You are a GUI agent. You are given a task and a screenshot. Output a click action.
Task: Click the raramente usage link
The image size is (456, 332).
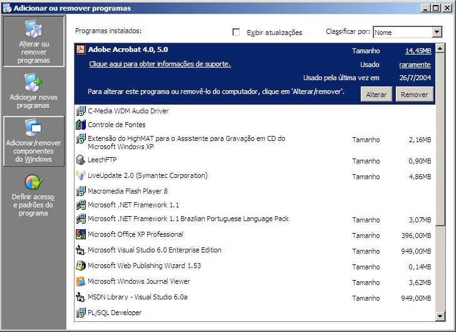coord(415,65)
